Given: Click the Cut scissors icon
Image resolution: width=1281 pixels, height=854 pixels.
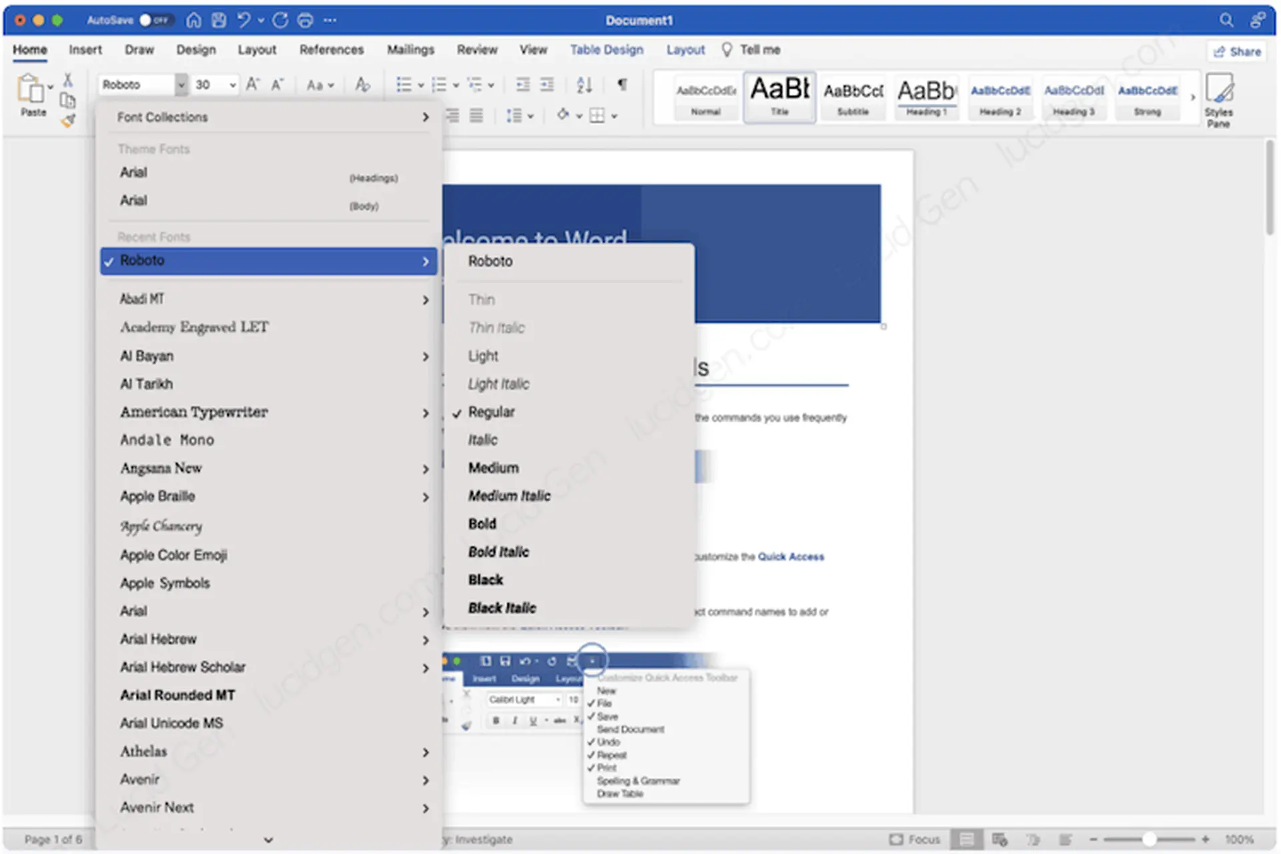Looking at the screenshot, I should [67, 80].
